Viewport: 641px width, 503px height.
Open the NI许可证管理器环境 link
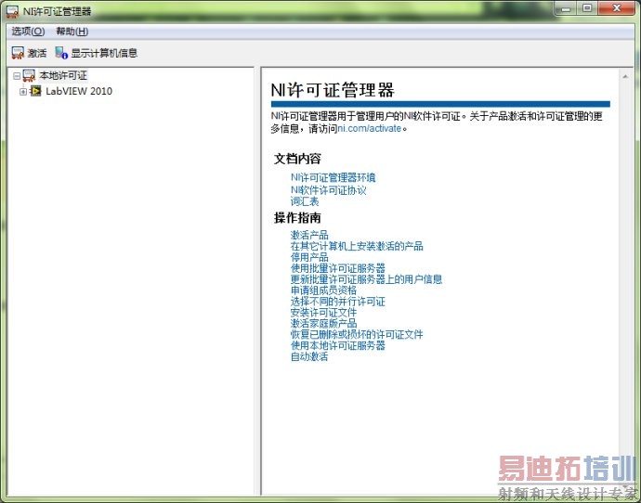[x=333, y=177]
